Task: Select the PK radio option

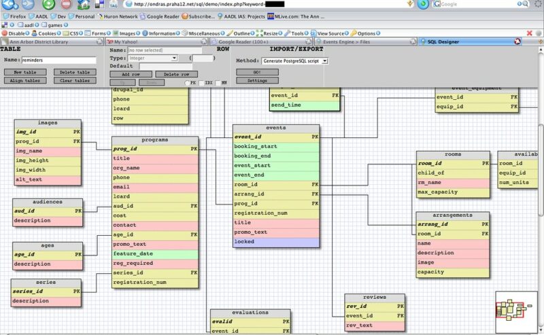Action: tap(188, 83)
